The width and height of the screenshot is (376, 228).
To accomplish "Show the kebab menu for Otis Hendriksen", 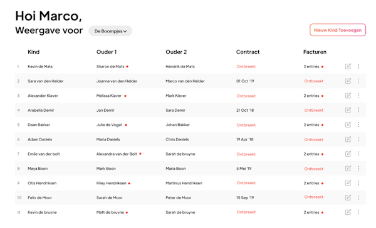I will point(358,183).
